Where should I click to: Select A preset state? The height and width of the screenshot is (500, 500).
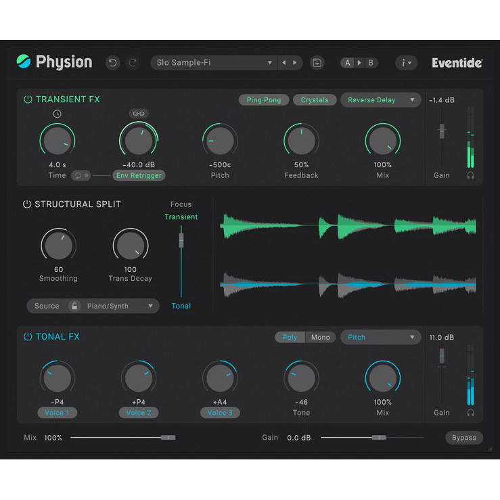point(348,62)
